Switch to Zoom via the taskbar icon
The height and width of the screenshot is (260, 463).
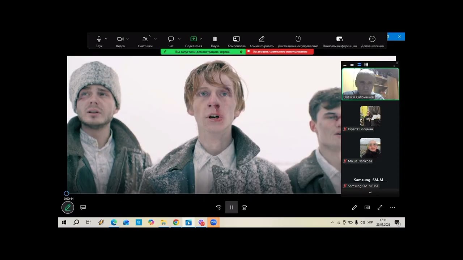pyautogui.click(x=213, y=222)
